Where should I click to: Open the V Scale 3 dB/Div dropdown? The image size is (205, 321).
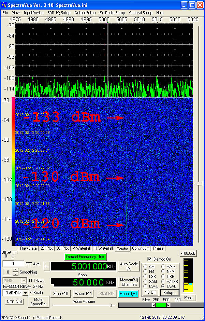pos(25,293)
